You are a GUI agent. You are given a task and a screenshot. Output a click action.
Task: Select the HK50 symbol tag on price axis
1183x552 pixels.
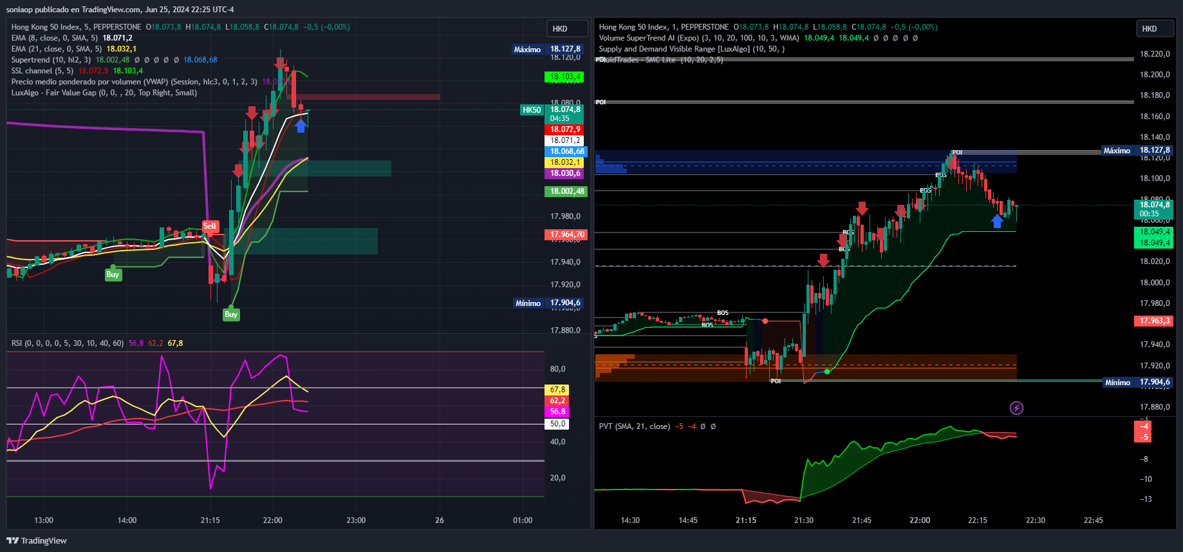[x=532, y=110]
